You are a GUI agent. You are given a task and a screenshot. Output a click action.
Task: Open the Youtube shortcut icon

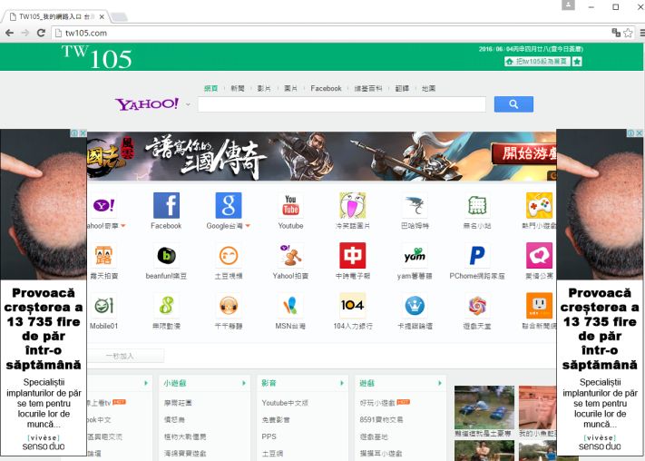coord(290,205)
